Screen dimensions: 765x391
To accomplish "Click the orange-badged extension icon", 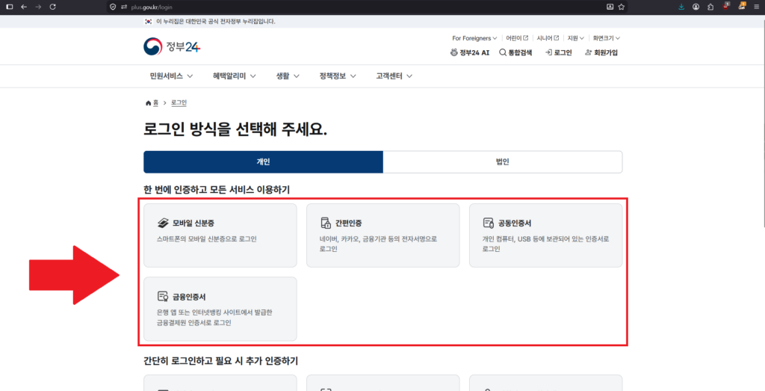I will pos(742,6).
